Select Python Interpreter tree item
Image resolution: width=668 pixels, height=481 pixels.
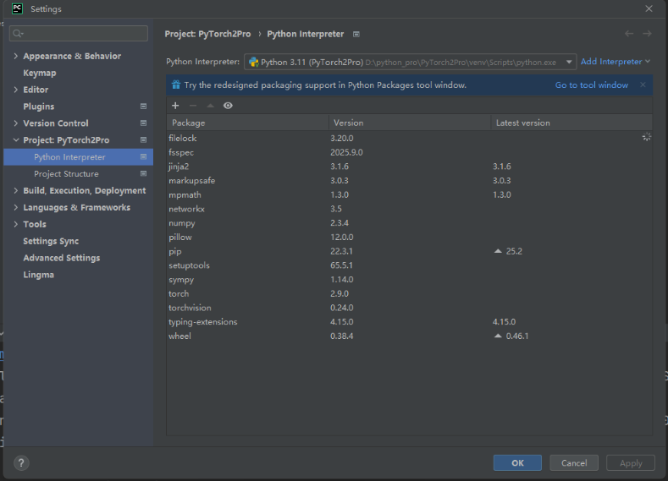click(x=79, y=156)
